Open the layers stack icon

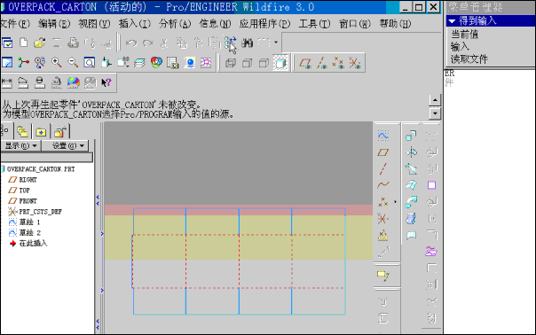pos(139,63)
